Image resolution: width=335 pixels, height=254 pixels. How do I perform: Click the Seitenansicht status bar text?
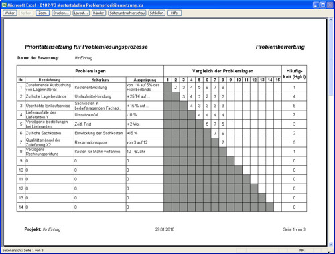pos(23,251)
